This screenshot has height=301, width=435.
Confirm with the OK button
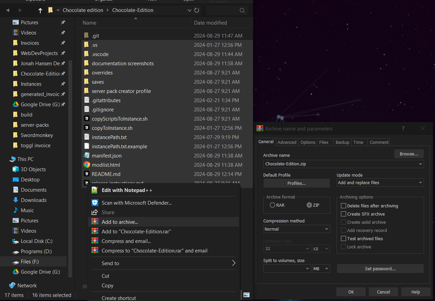[351, 292]
